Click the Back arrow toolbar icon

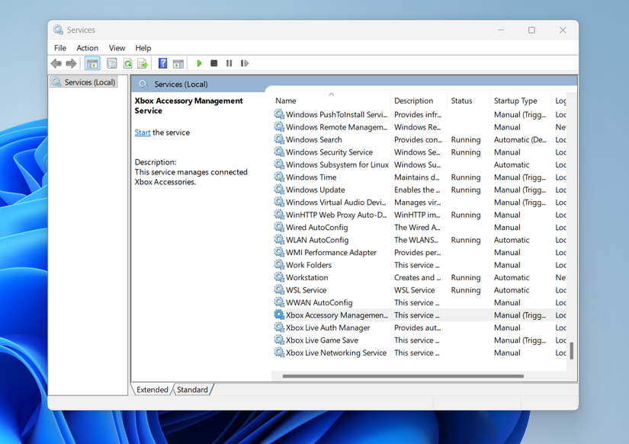pyautogui.click(x=56, y=63)
